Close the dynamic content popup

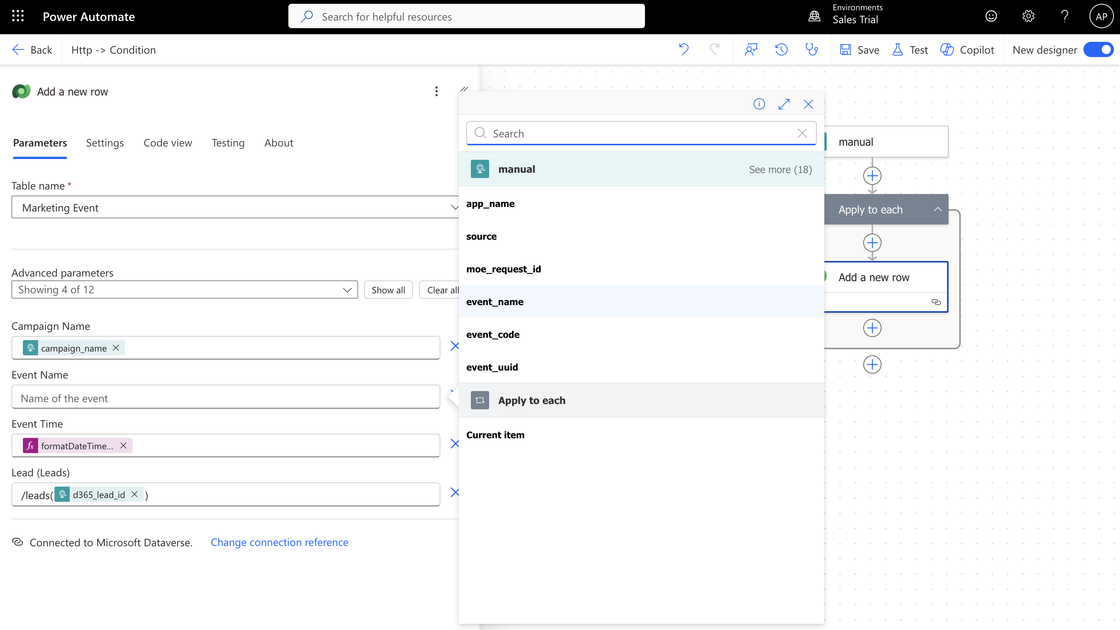click(x=808, y=104)
